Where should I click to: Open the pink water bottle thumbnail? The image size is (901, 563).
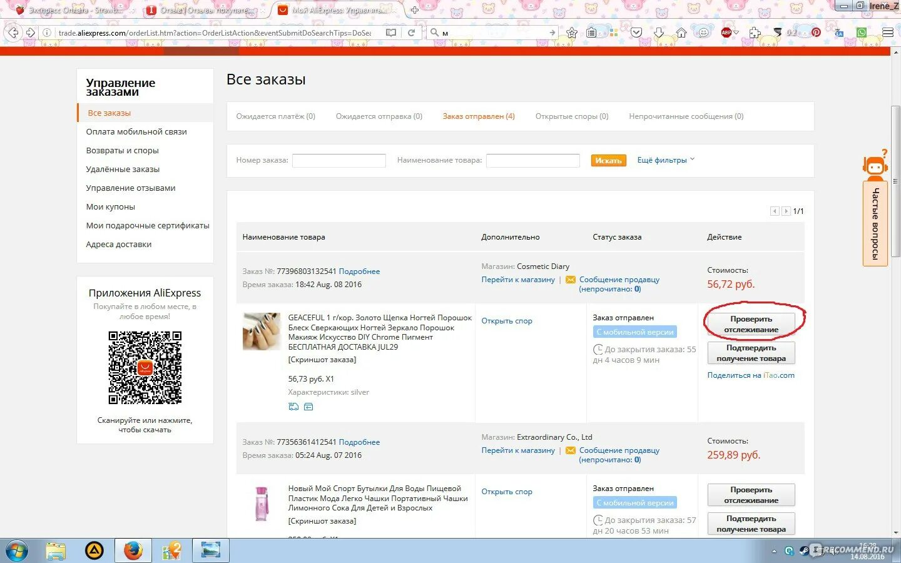[262, 504]
